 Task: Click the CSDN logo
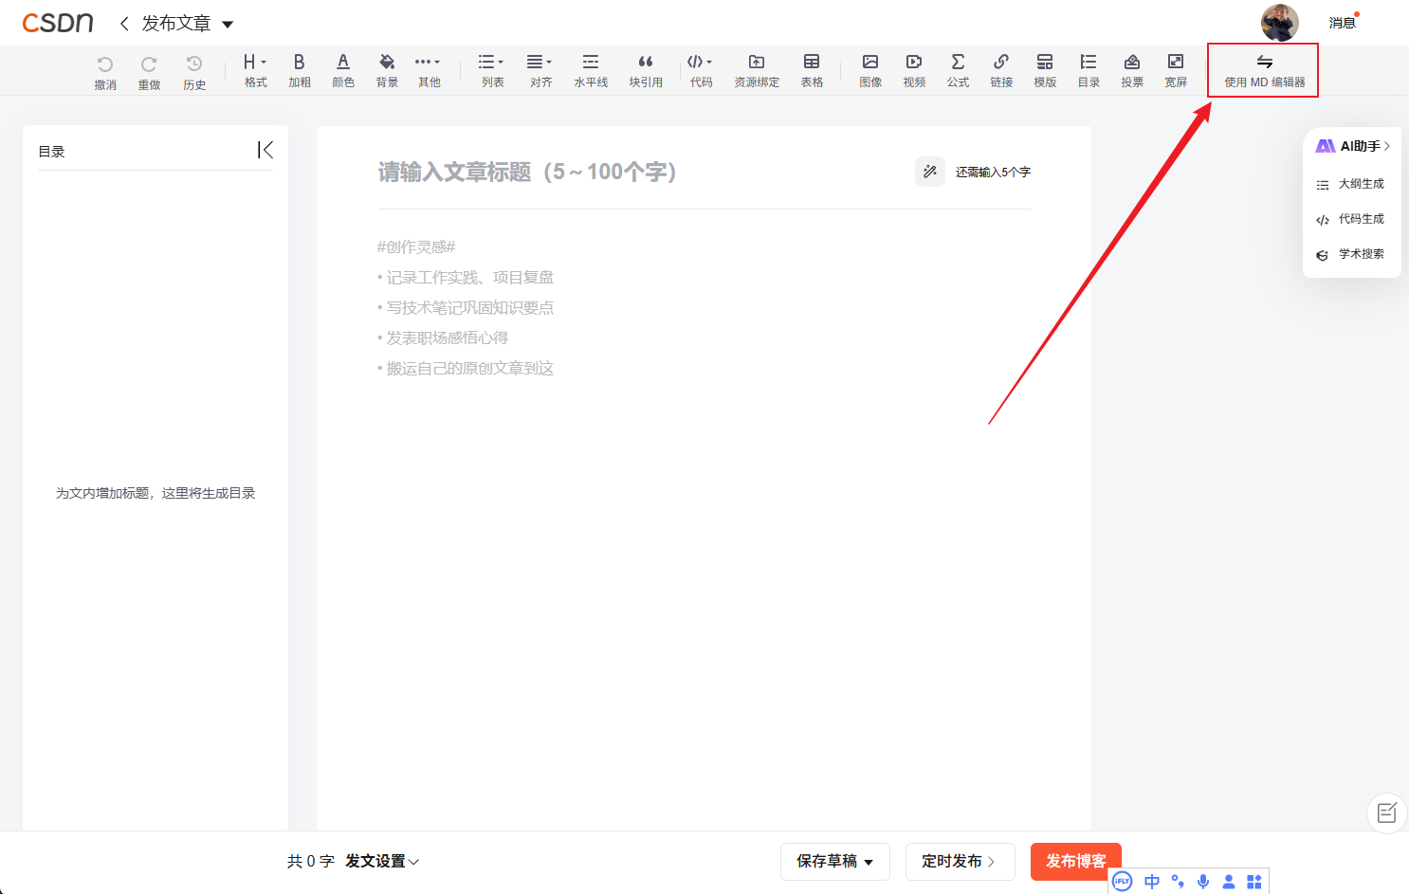click(58, 23)
